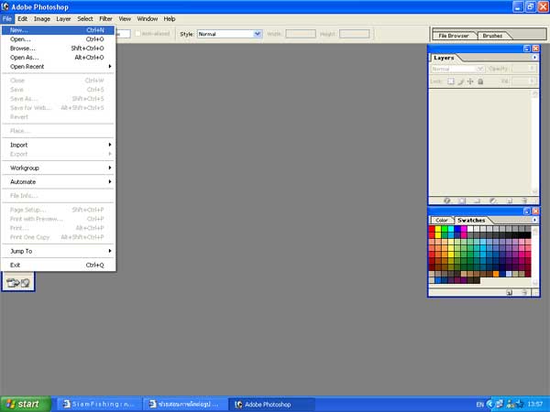Open the Layer menu
Screen dimensions: 550x412
(x=63, y=19)
